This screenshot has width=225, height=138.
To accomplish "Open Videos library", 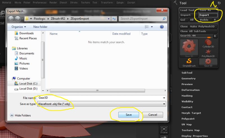I will (21, 68).
